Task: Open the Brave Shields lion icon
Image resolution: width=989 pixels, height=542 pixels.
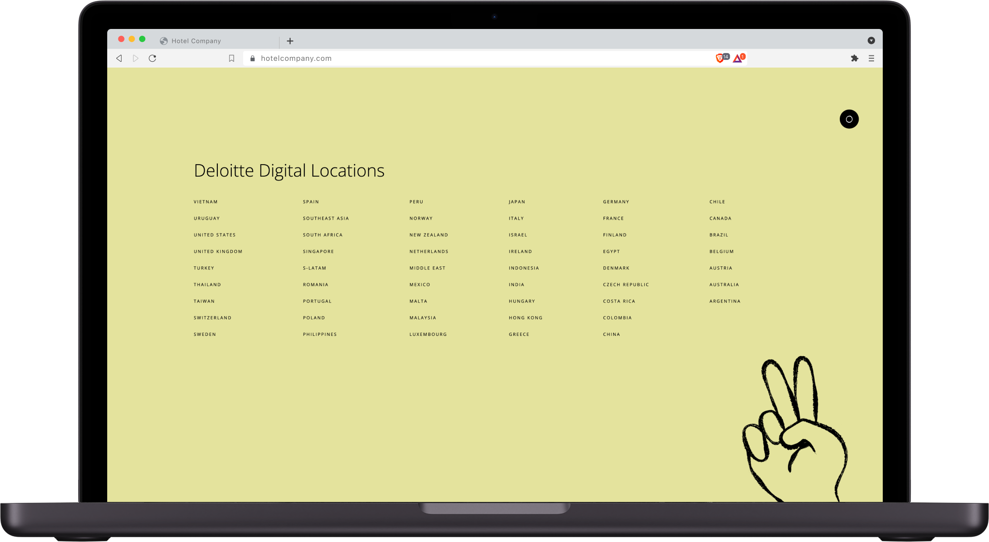Action: click(720, 58)
